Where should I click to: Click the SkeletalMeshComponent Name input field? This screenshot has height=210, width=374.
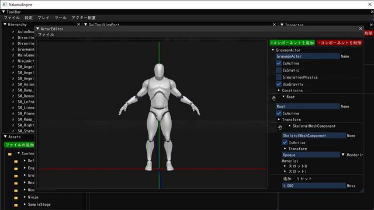coord(314,135)
